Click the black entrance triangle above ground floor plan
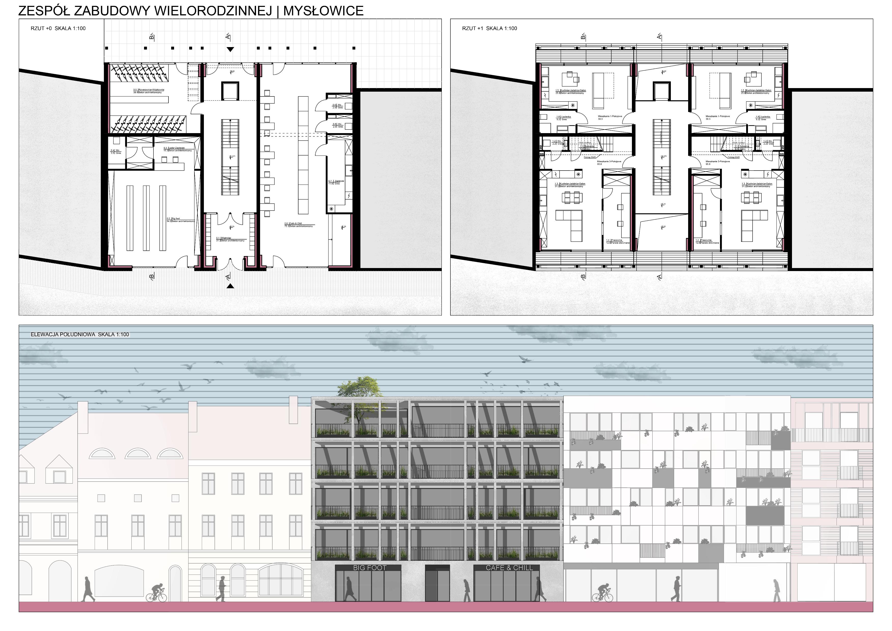892x631 pixels. click(x=230, y=49)
